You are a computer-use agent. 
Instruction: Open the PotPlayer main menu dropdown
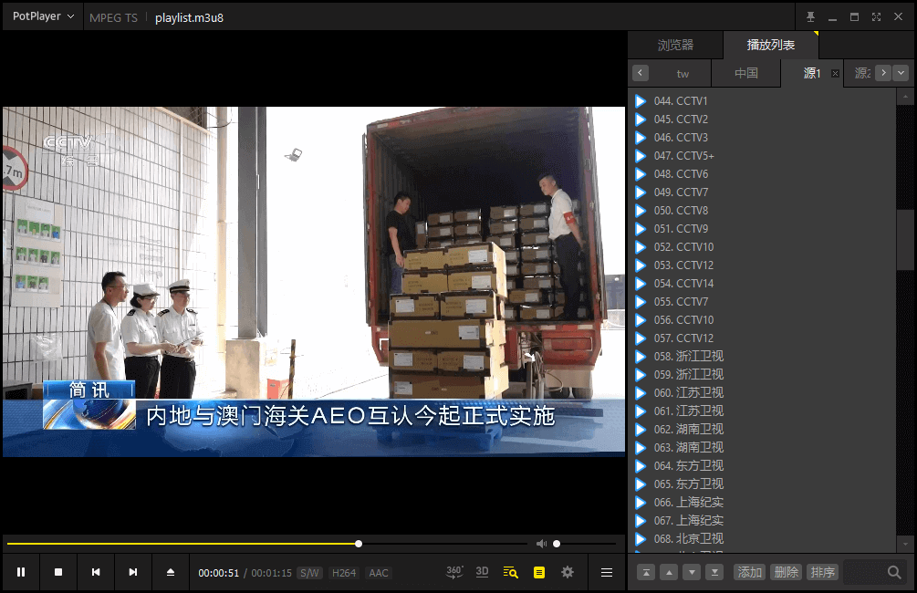(43, 16)
